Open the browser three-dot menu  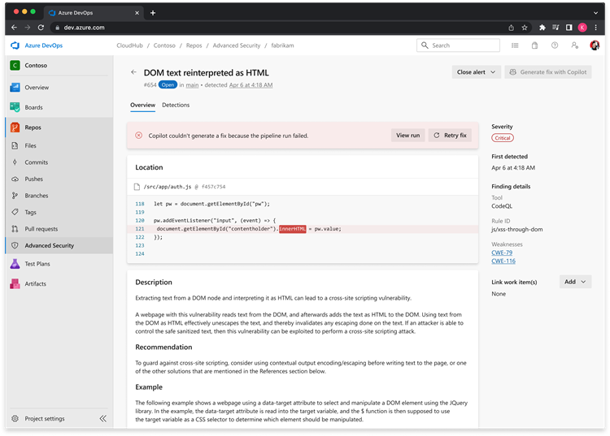[x=595, y=28]
